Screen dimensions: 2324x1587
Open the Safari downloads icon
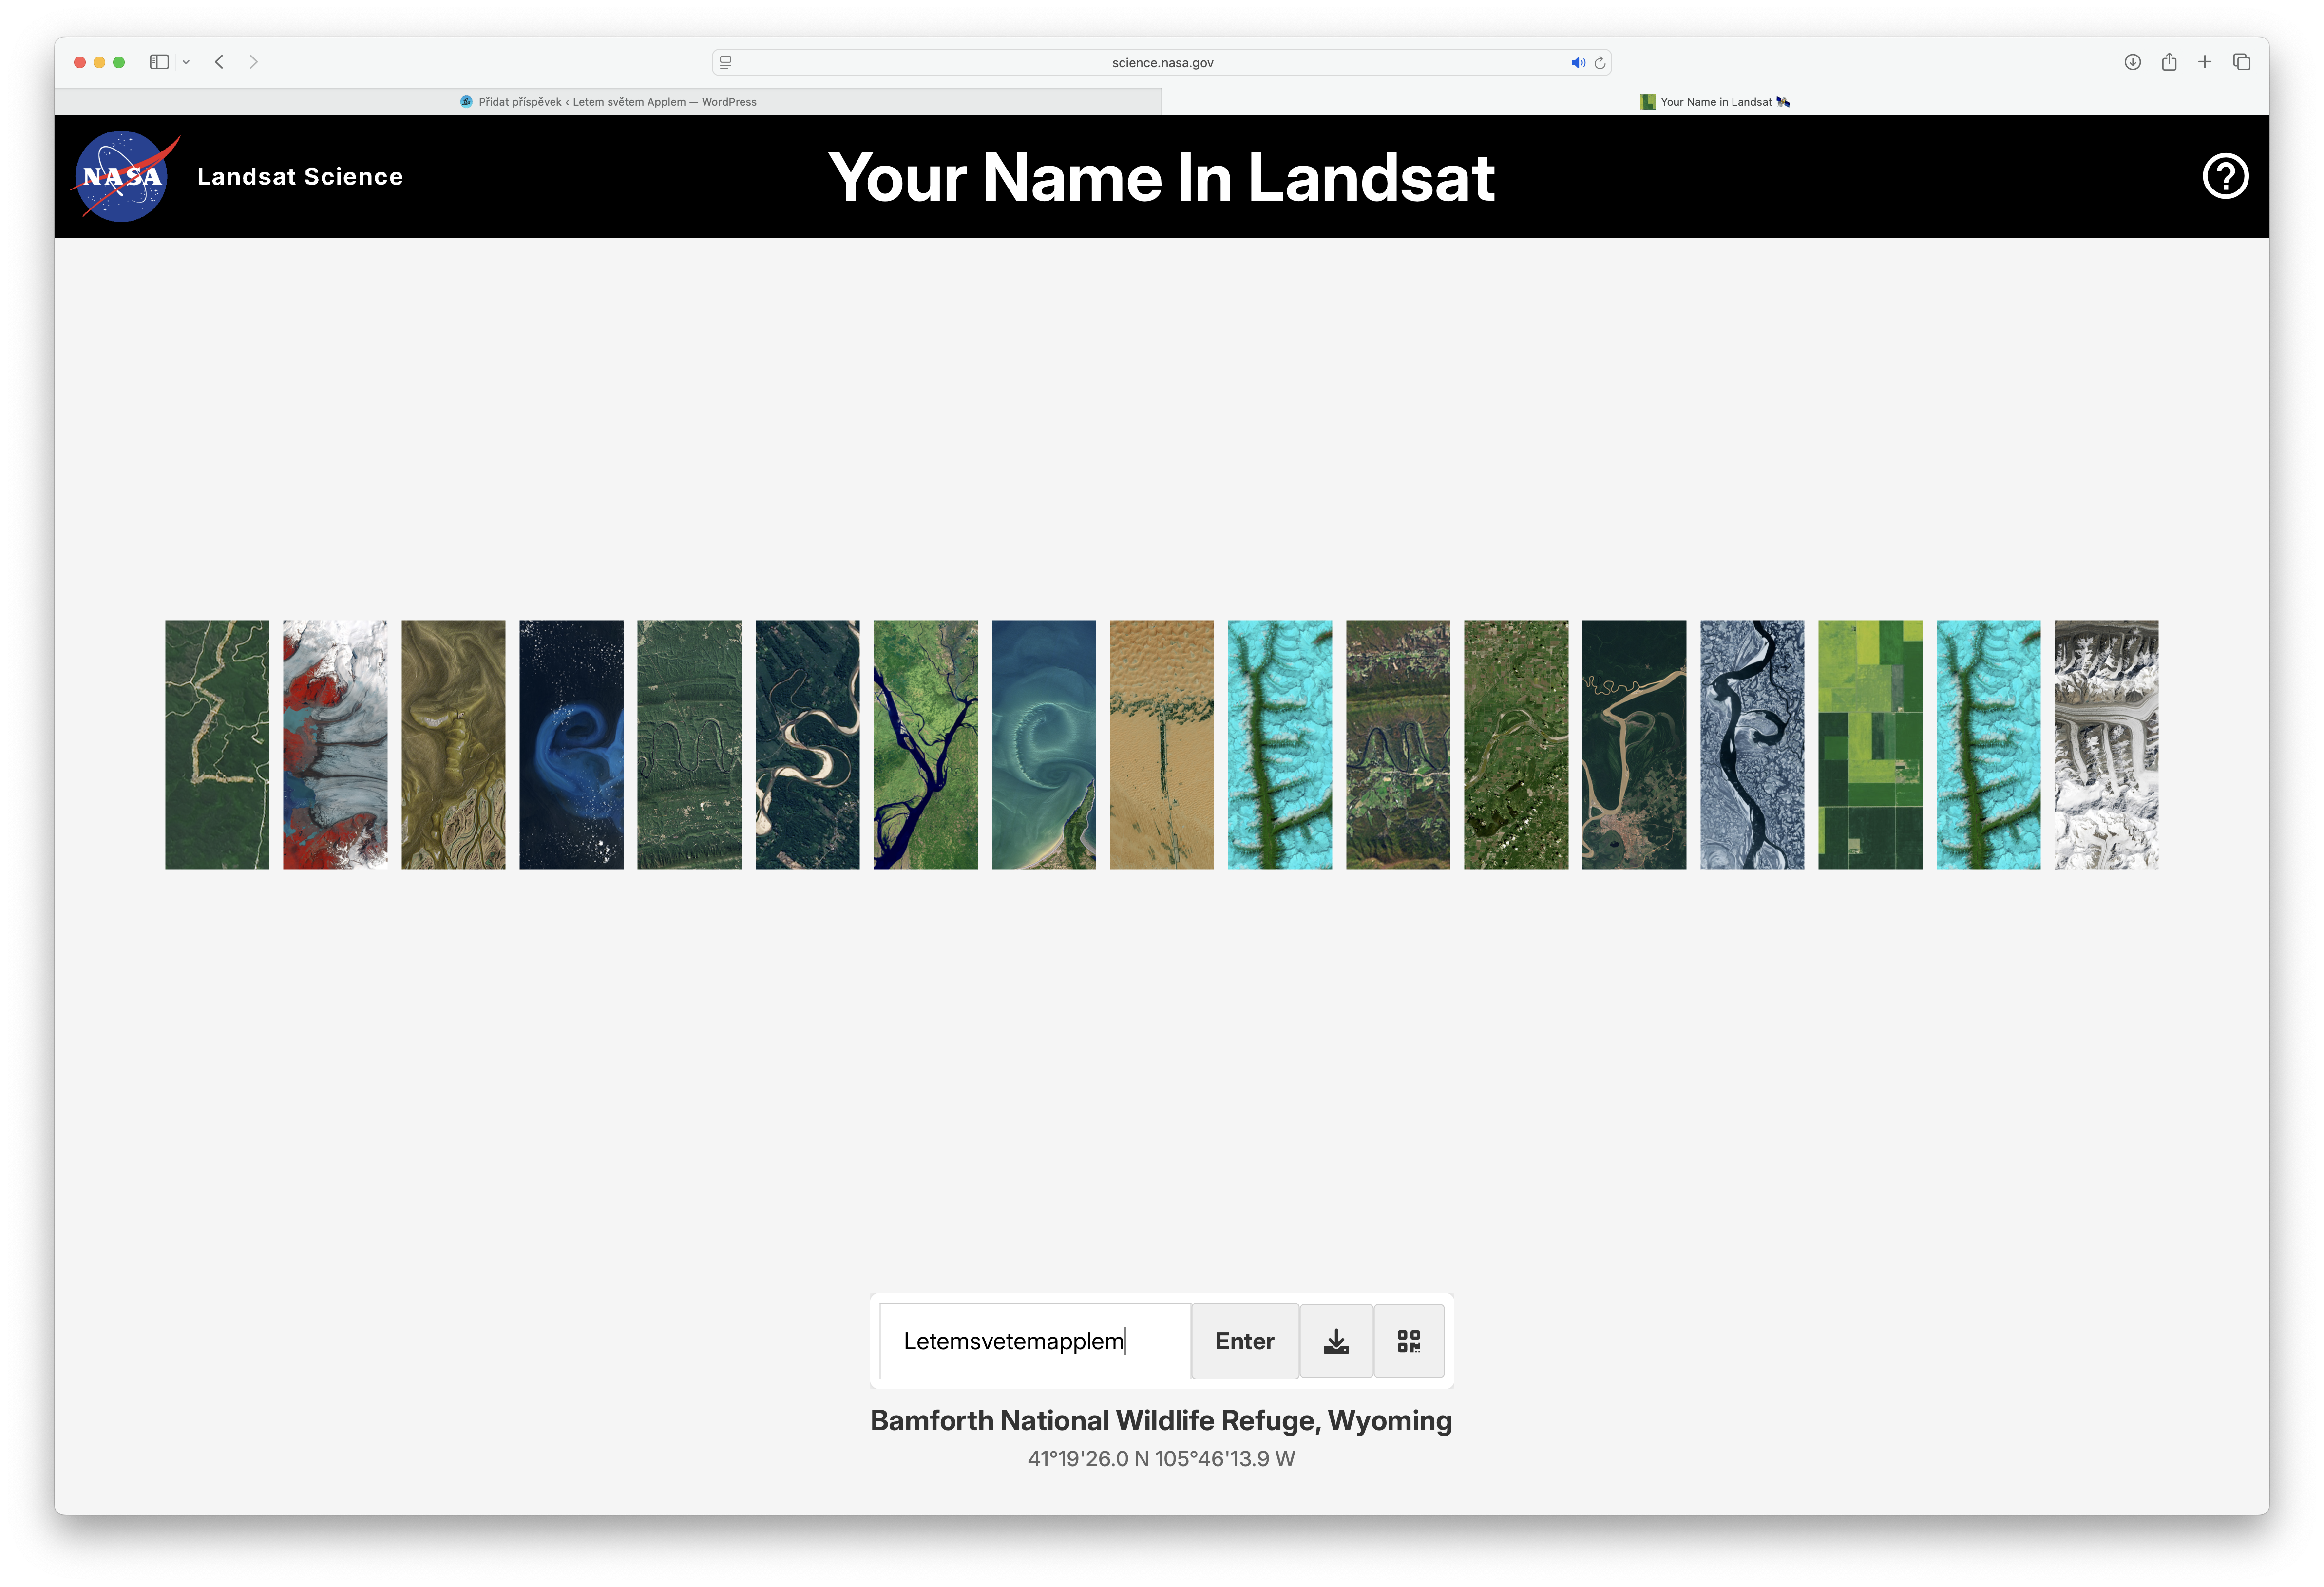(2132, 62)
